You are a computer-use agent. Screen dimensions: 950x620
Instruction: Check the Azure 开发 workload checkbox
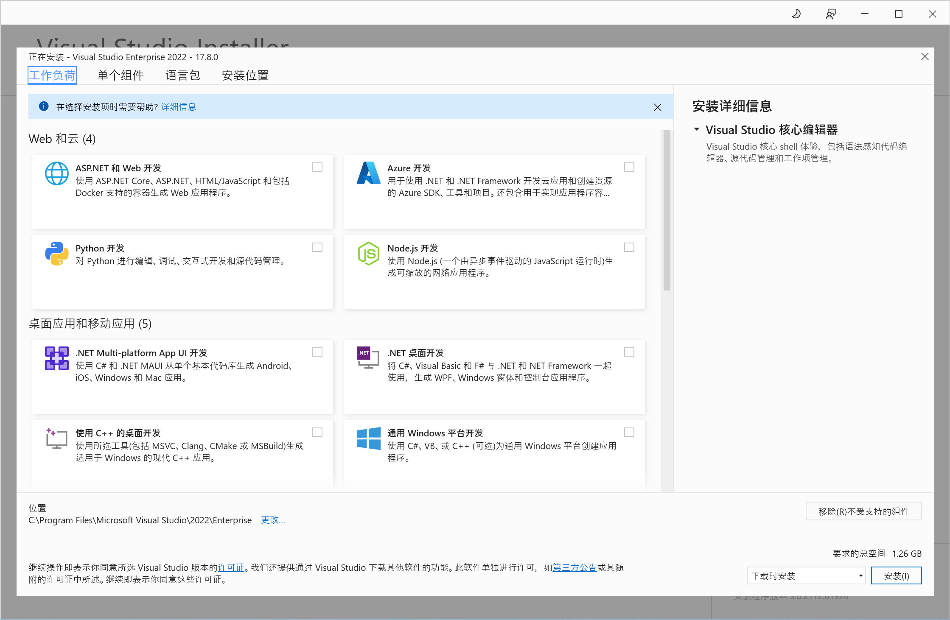[629, 167]
